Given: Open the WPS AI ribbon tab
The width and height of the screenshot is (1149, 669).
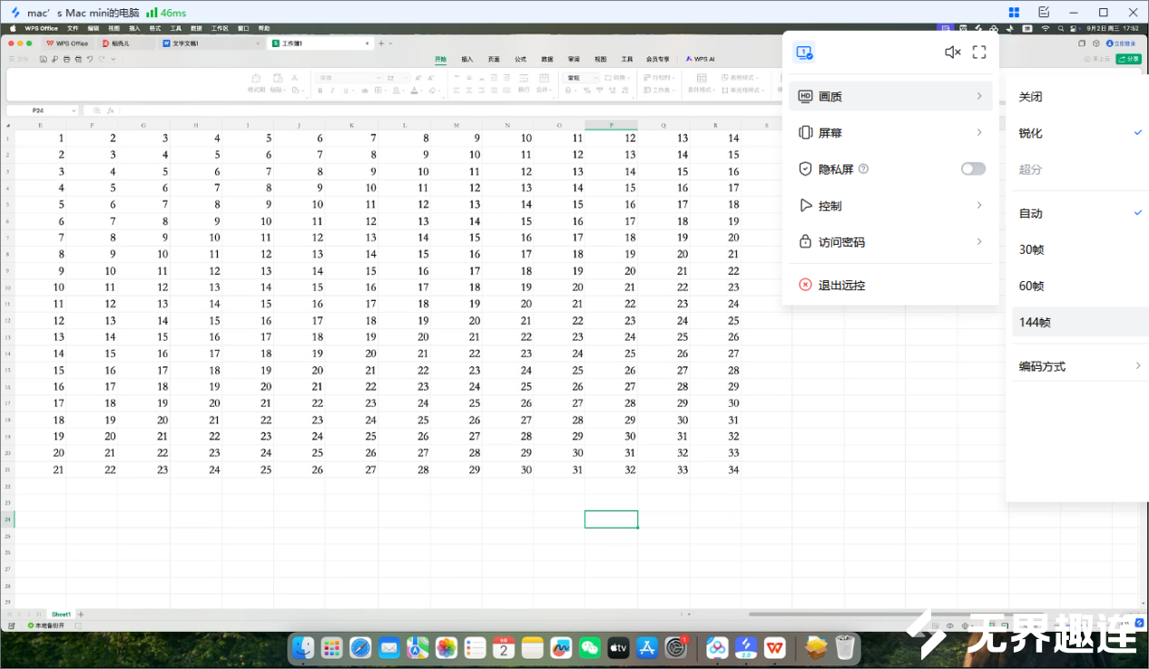Looking at the screenshot, I should [x=701, y=59].
